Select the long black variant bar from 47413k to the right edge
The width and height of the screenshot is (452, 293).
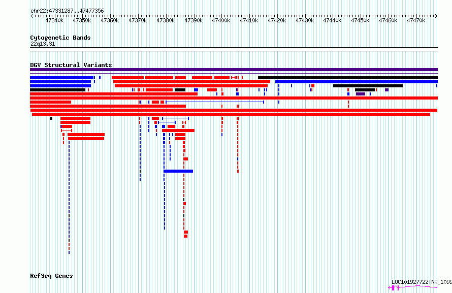point(348,78)
